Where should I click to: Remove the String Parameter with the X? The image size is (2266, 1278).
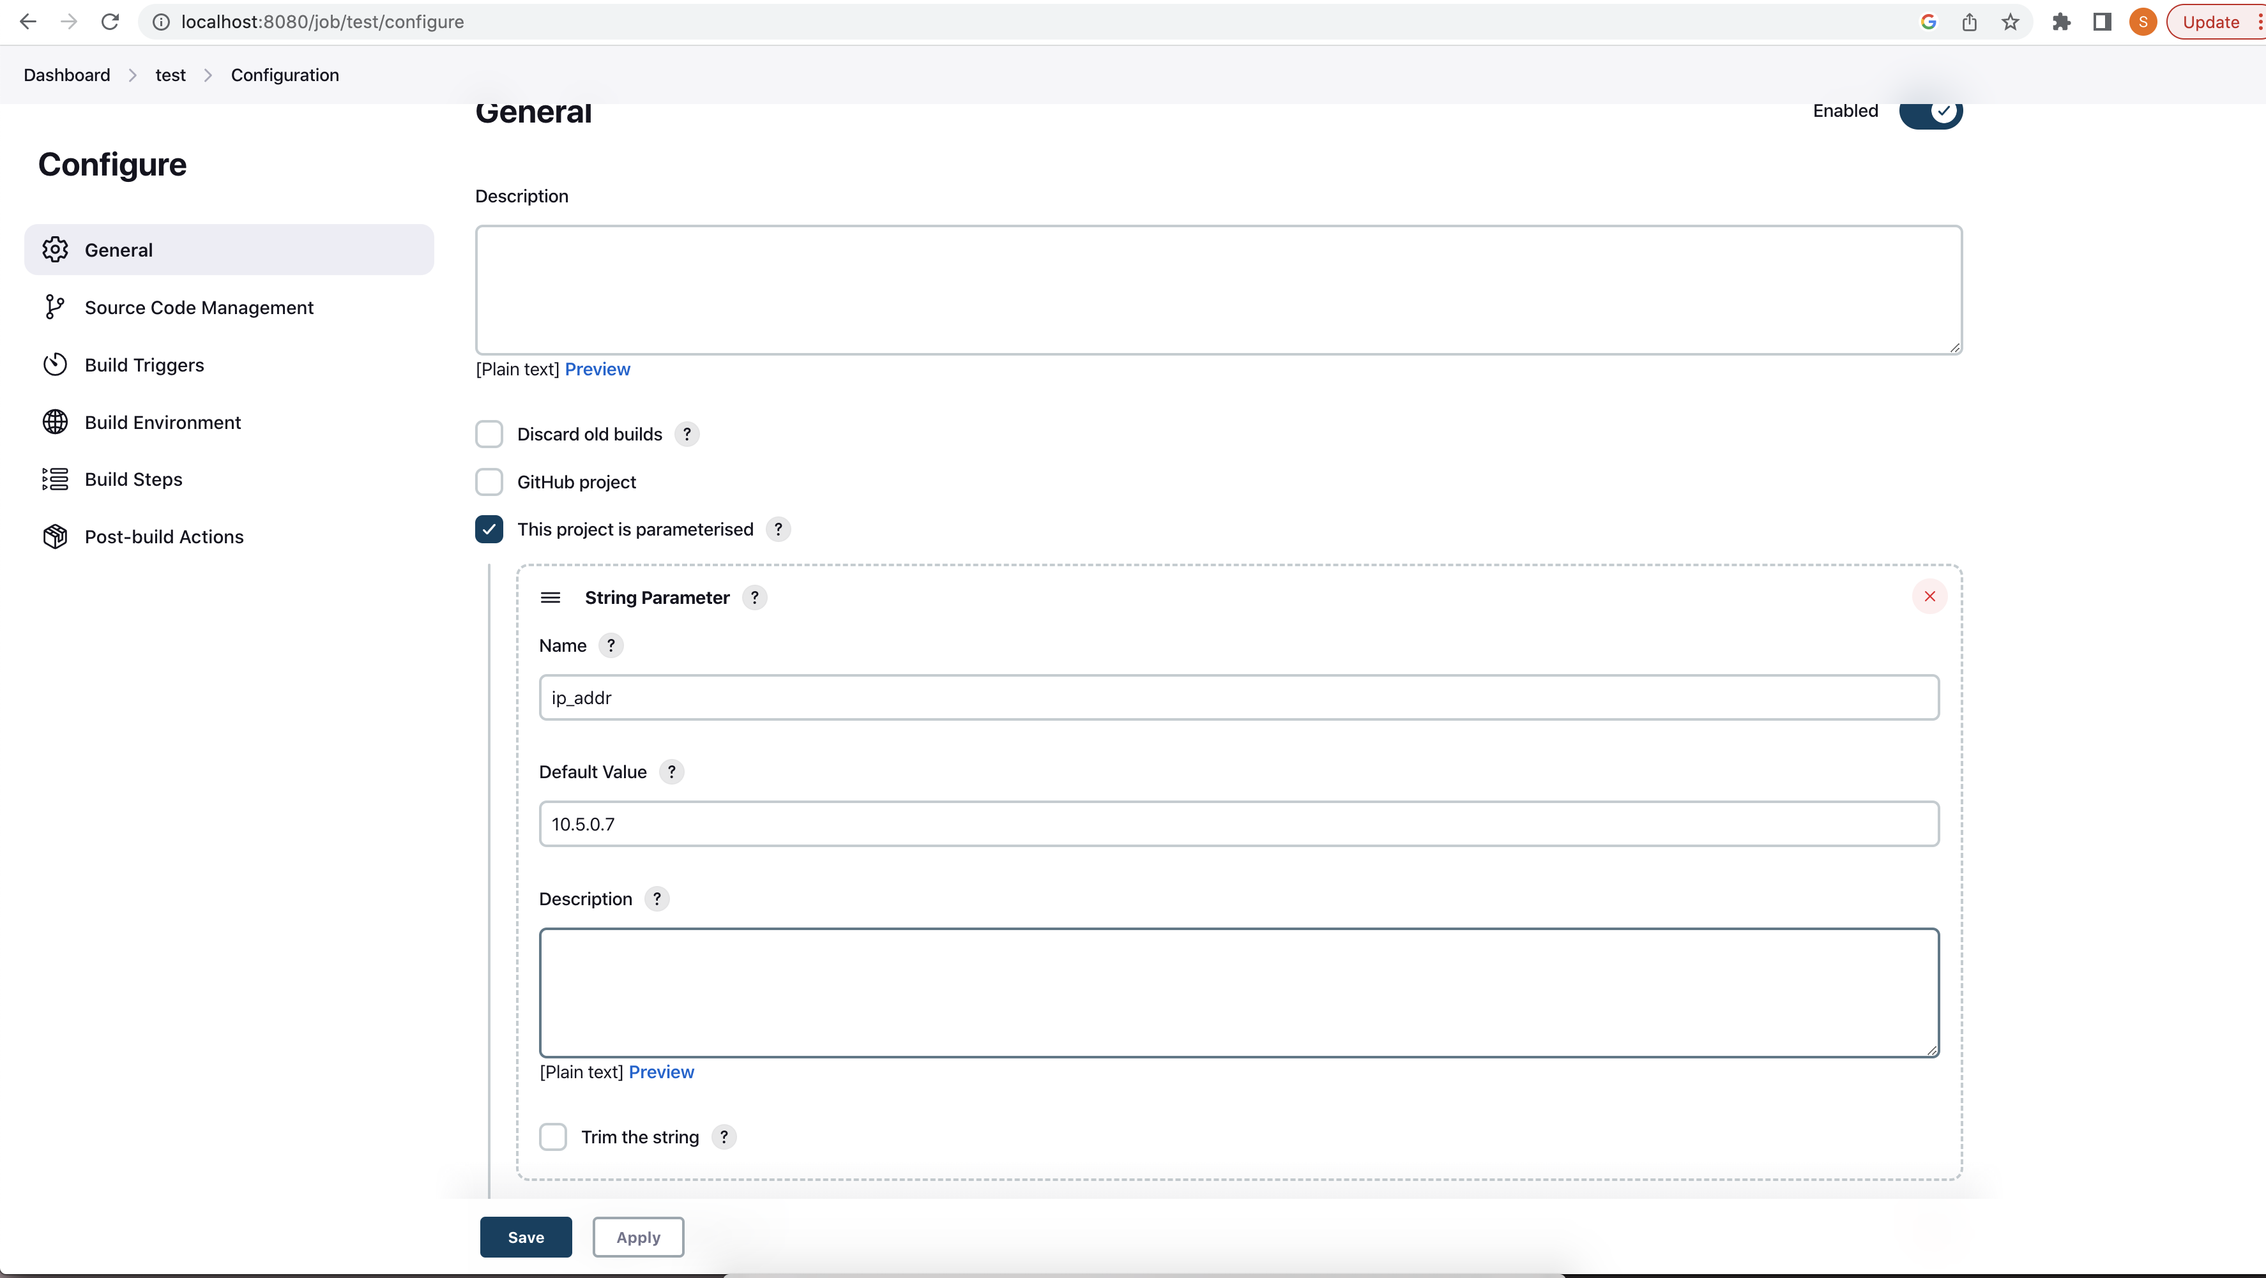click(1929, 596)
